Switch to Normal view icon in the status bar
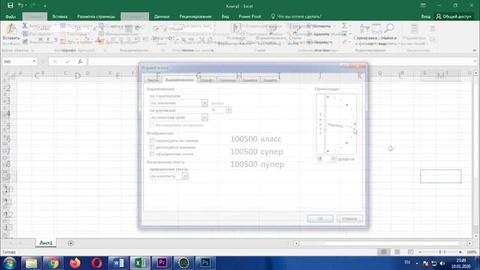The height and width of the screenshot is (270, 480). point(383,252)
